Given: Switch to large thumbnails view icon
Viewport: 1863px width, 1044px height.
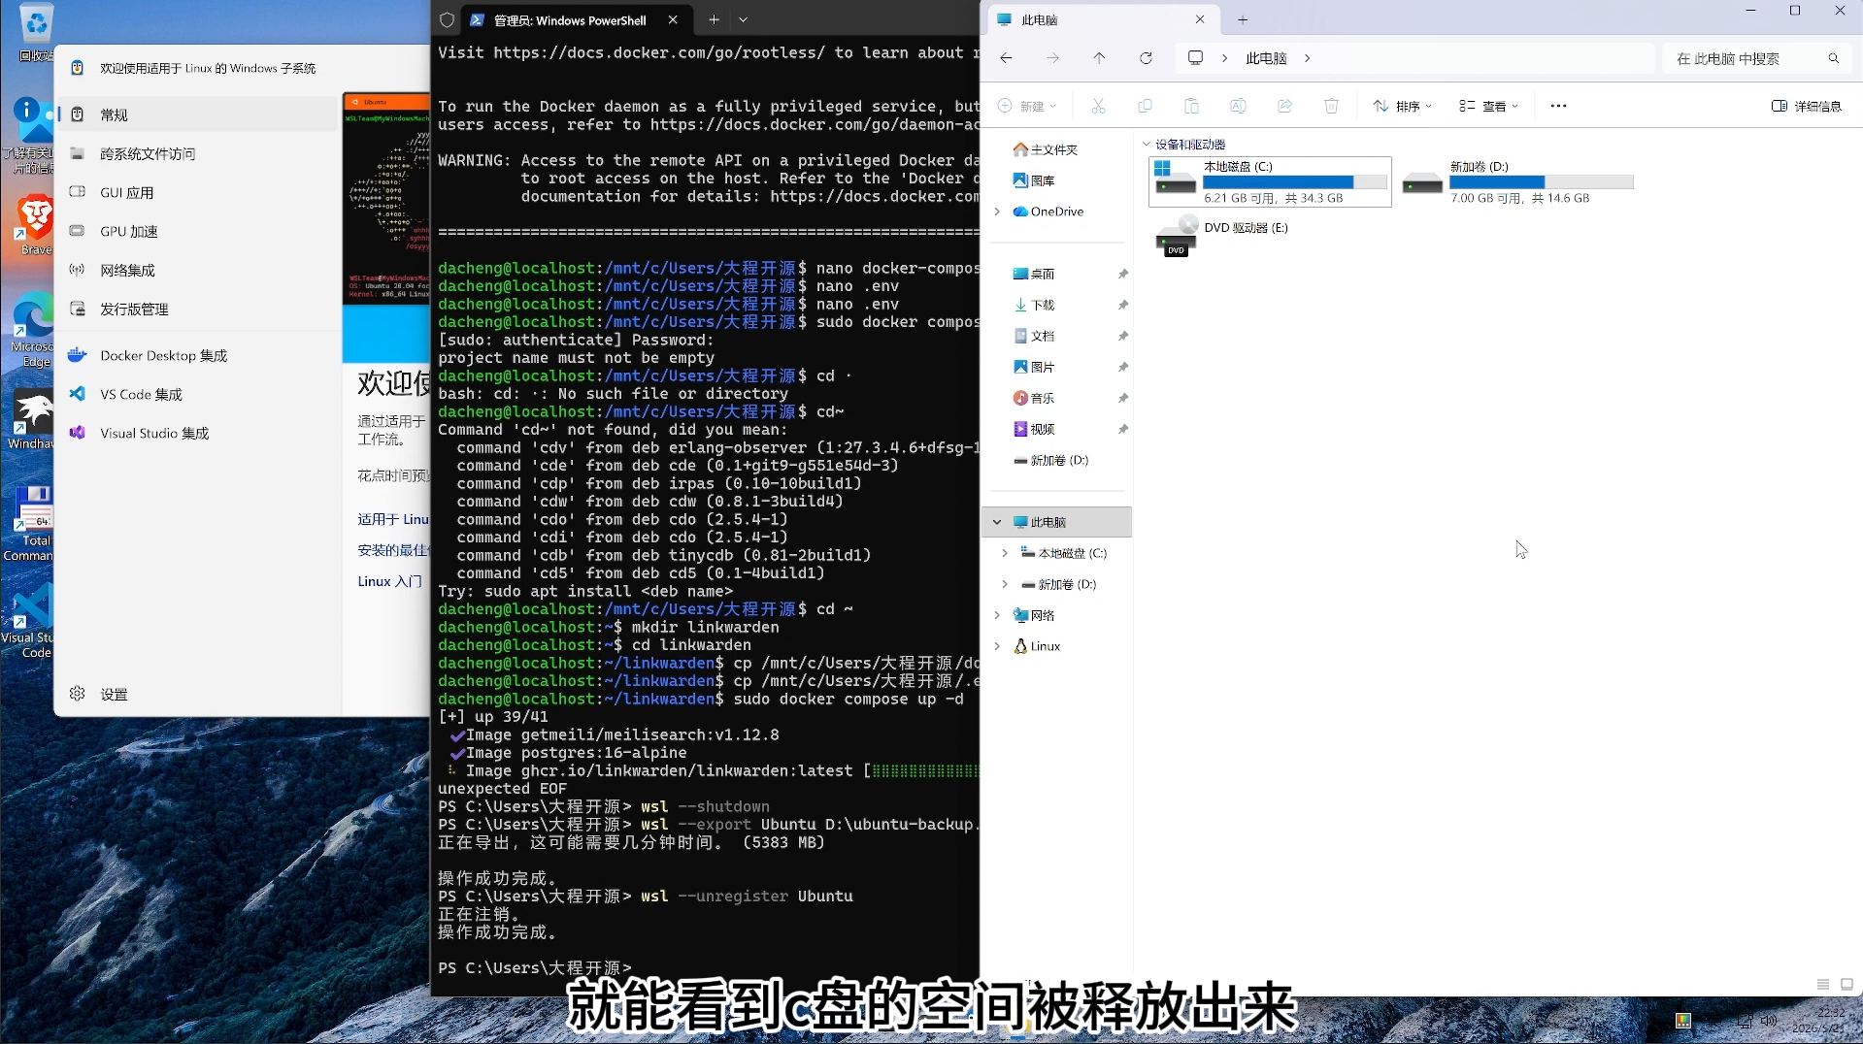Looking at the screenshot, I should click(x=1846, y=984).
